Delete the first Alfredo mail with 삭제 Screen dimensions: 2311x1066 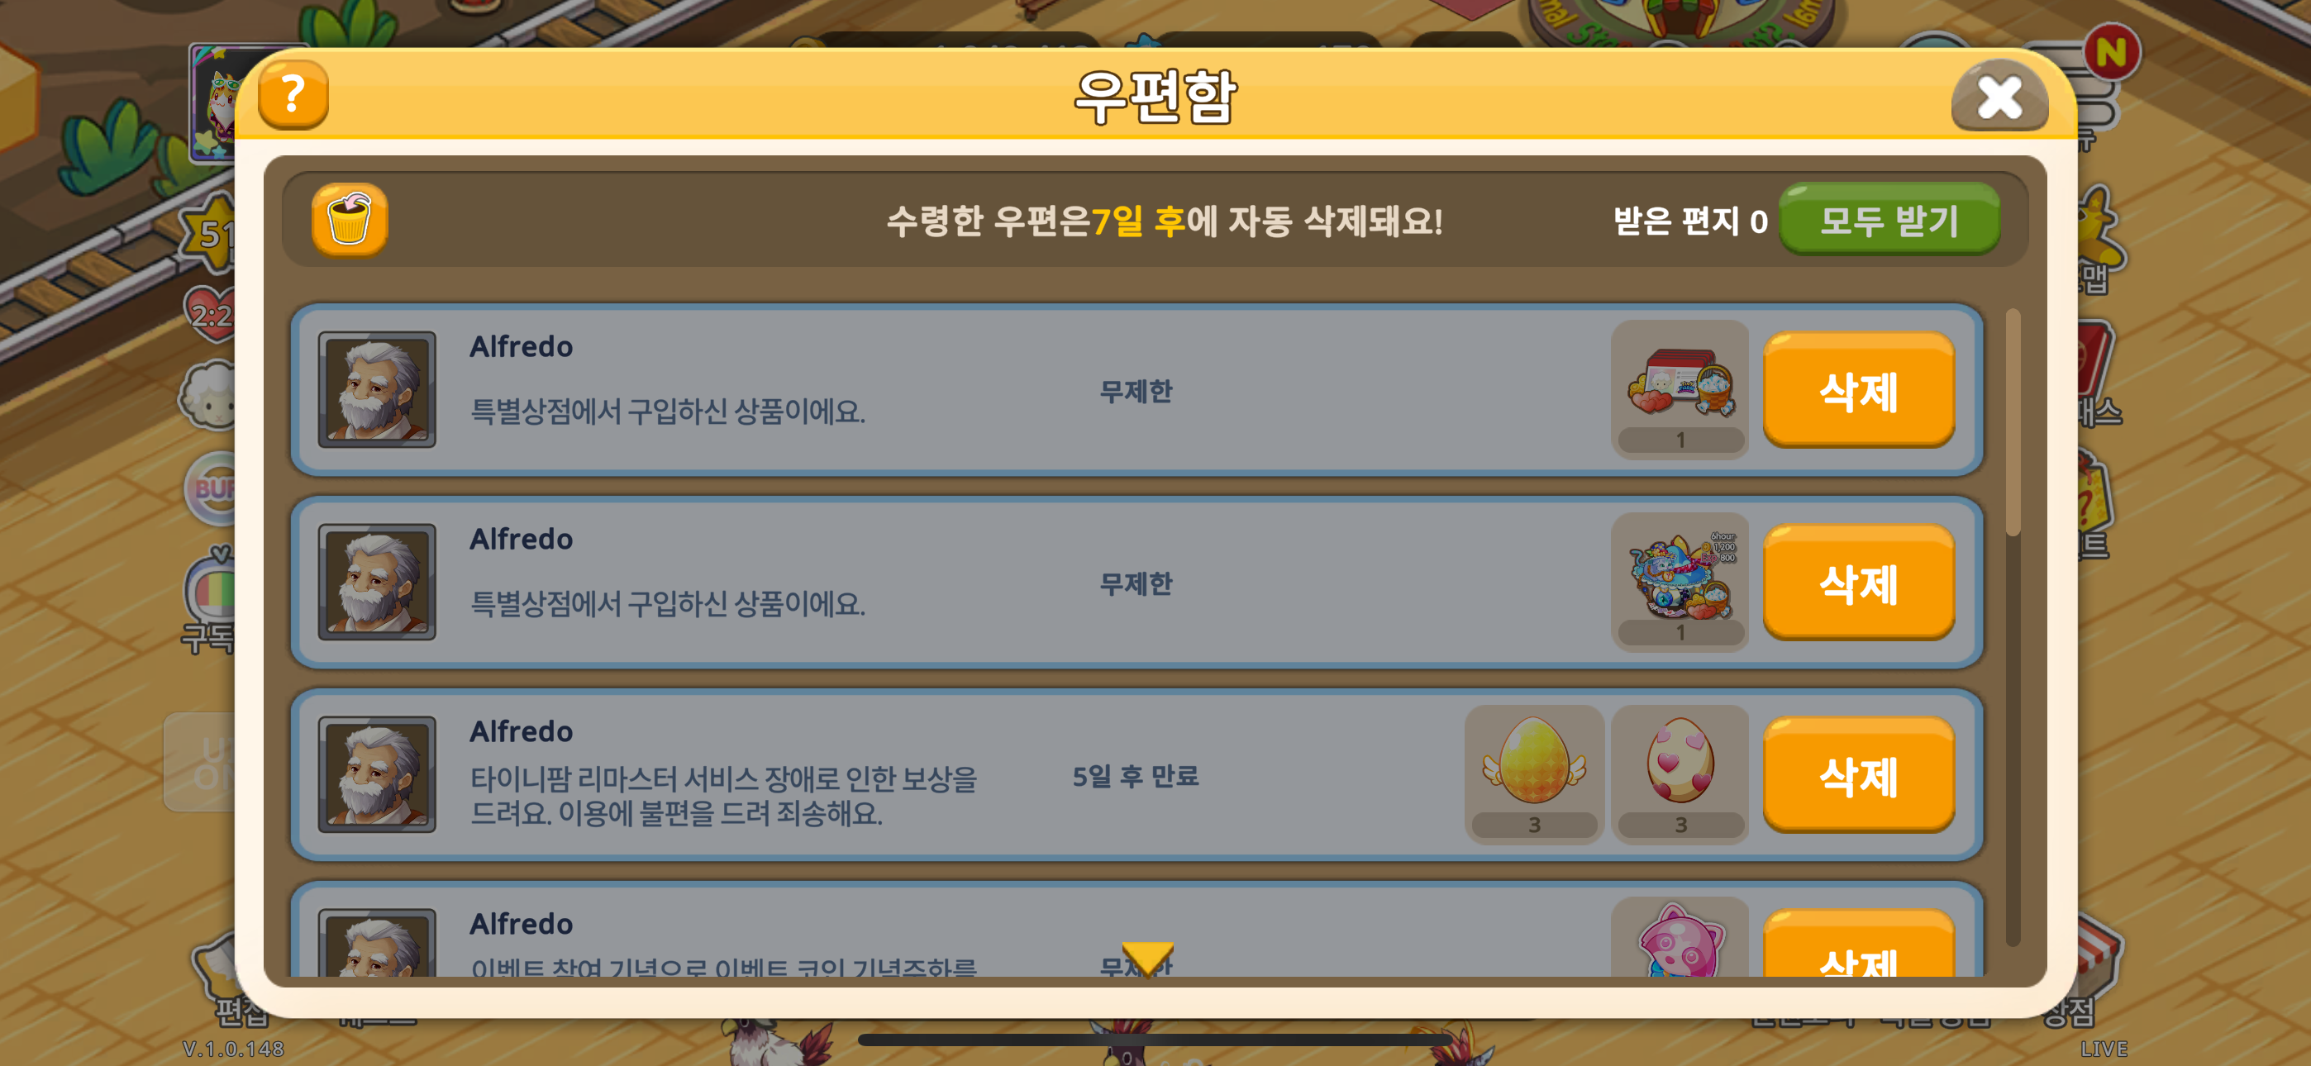(1858, 390)
